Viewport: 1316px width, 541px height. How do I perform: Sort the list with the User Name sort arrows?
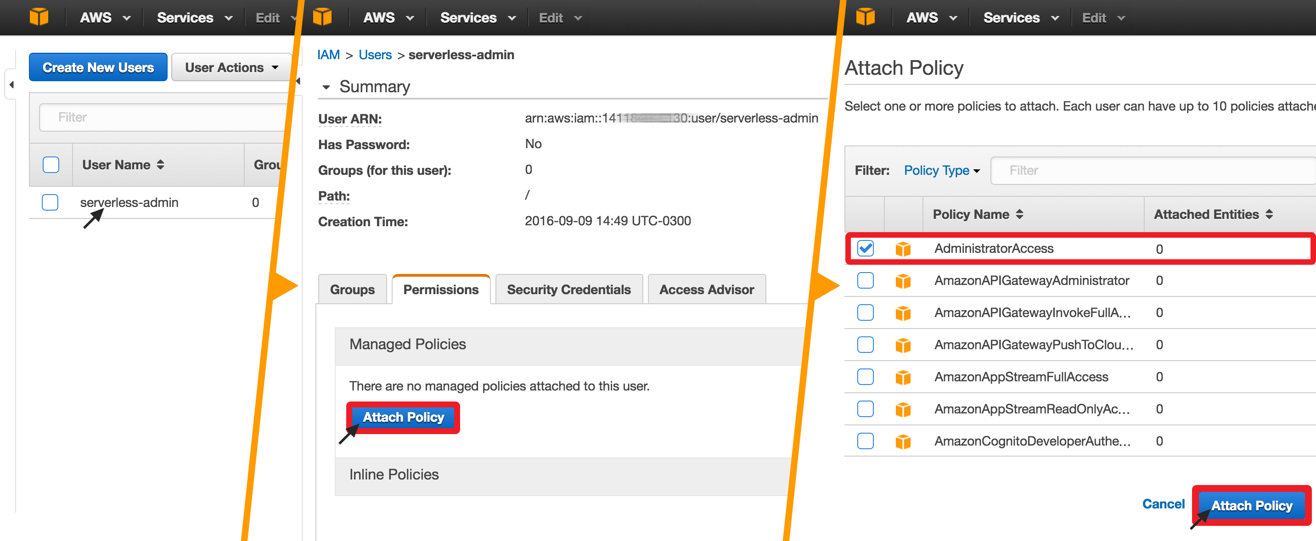pos(160,164)
